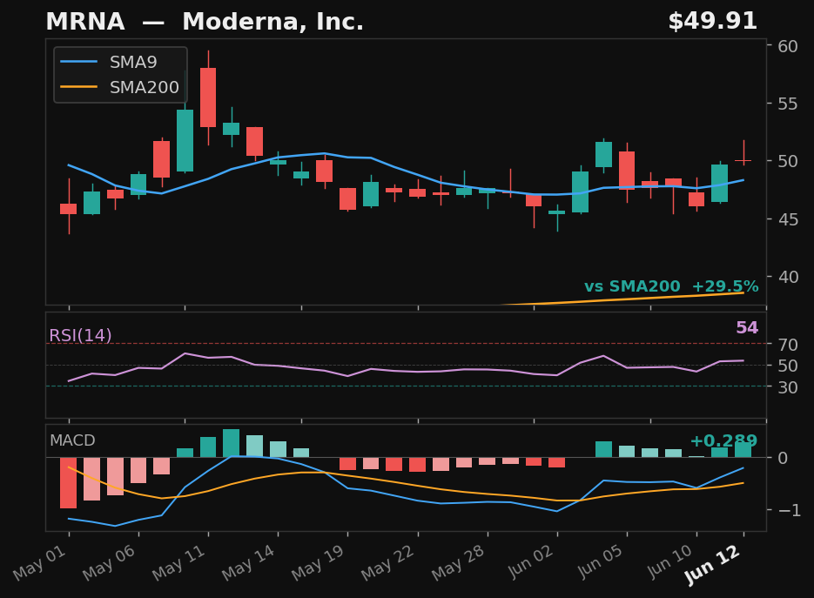The image size is (814, 598).
Task: Click the May 22 date label
Action: (387, 562)
